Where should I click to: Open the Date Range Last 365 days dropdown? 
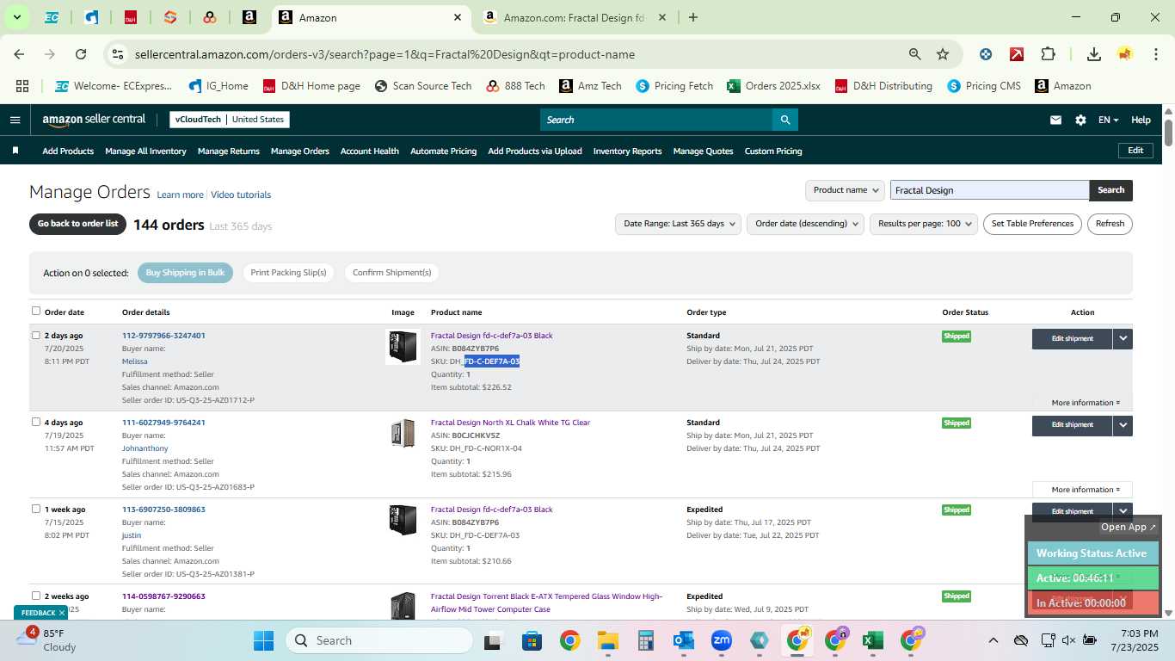pos(678,224)
